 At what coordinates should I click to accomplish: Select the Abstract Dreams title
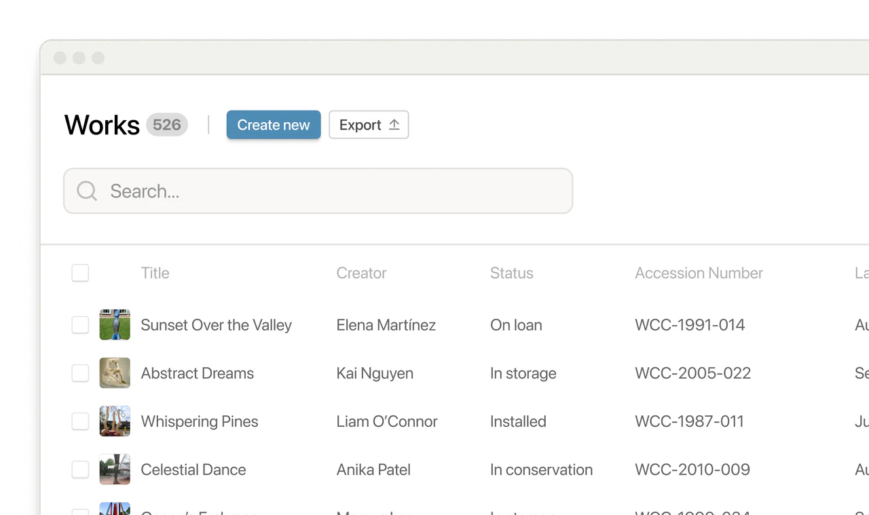[x=197, y=373]
